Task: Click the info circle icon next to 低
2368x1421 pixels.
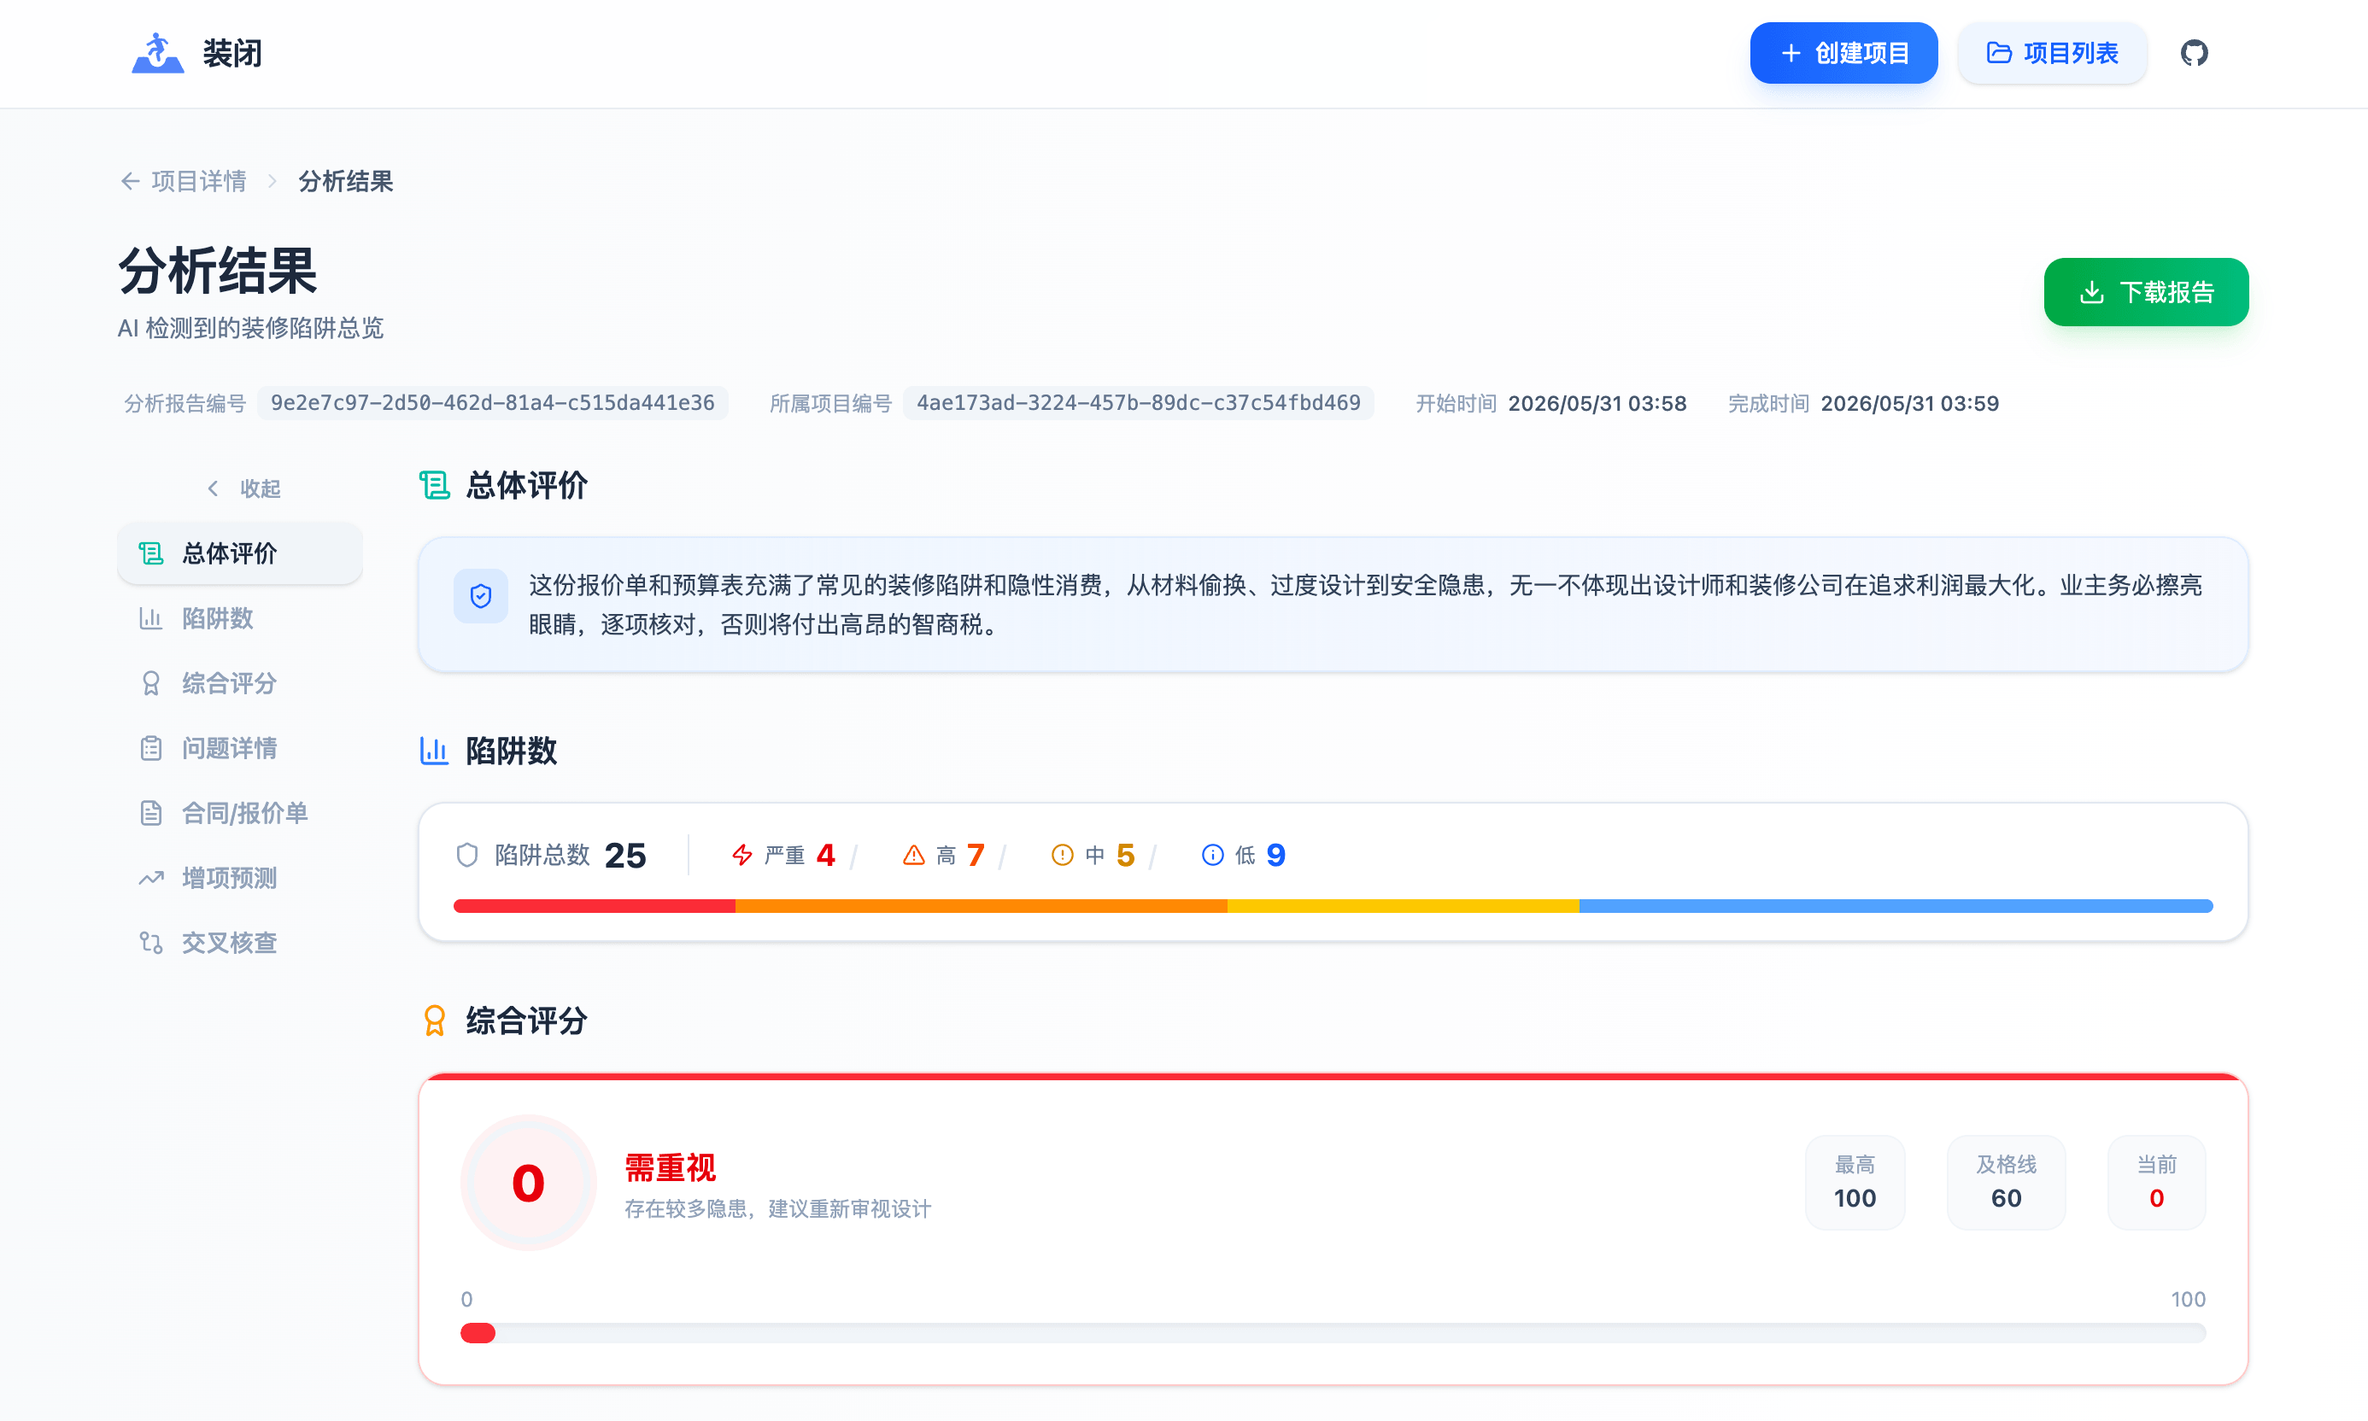Action: tap(1213, 855)
